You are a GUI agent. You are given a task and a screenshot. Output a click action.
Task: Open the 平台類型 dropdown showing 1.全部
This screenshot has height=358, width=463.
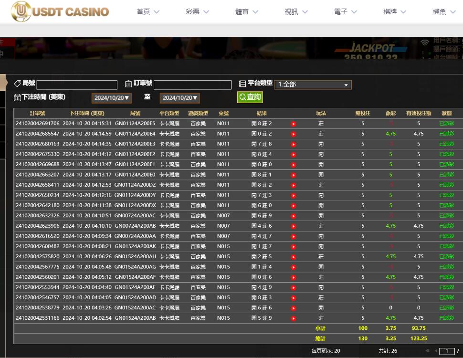313,84
